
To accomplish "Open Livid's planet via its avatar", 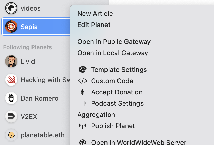I will tap(11, 62).
